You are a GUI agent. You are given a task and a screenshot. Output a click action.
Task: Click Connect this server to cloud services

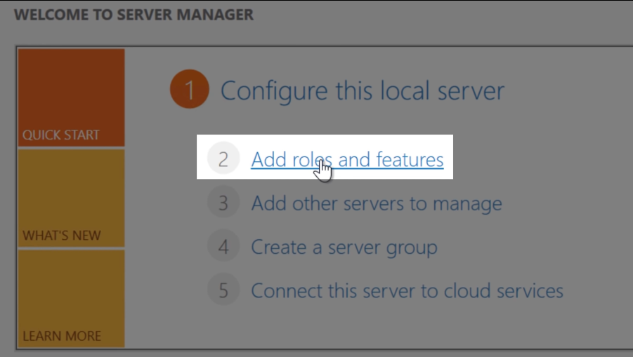[x=407, y=290]
